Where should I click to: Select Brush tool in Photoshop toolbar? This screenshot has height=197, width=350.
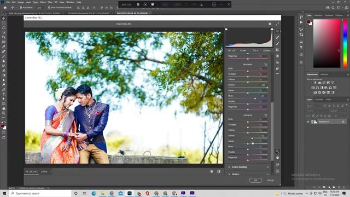click(x=4, y=56)
